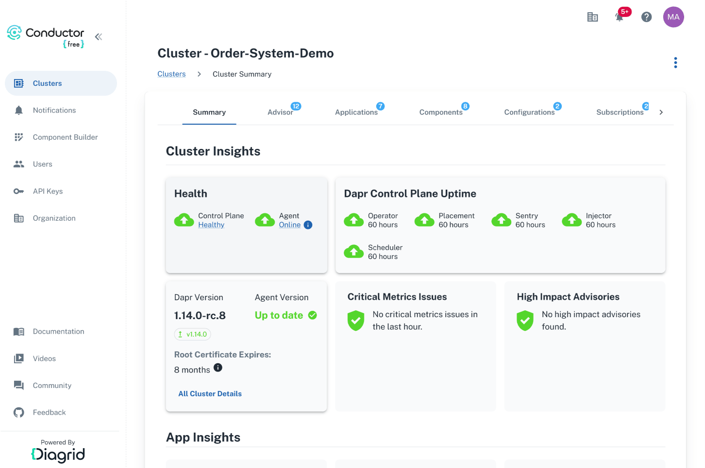The image size is (705, 468).
Task: Switch to the Advisor tab
Action: click(x=280, y=112)
